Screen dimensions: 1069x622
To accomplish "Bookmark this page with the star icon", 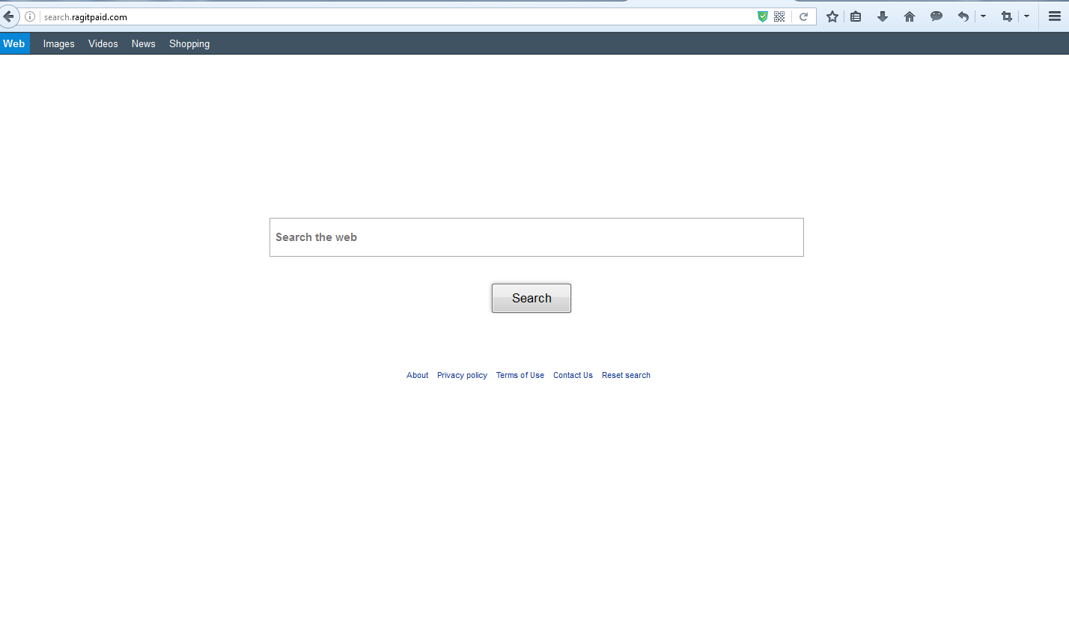I will (832, 16).
